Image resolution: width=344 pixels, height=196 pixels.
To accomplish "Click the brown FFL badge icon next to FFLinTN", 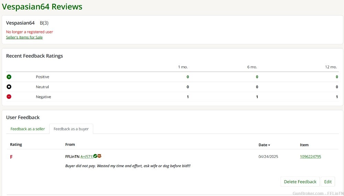I will [99, 156].
